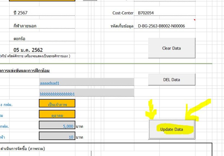Viewport: 224px width, 156px height.
Task: Click the ดำเนินการจัดซื้อ (ภาพรวม) section heading
Action: (x=23, y=148)
